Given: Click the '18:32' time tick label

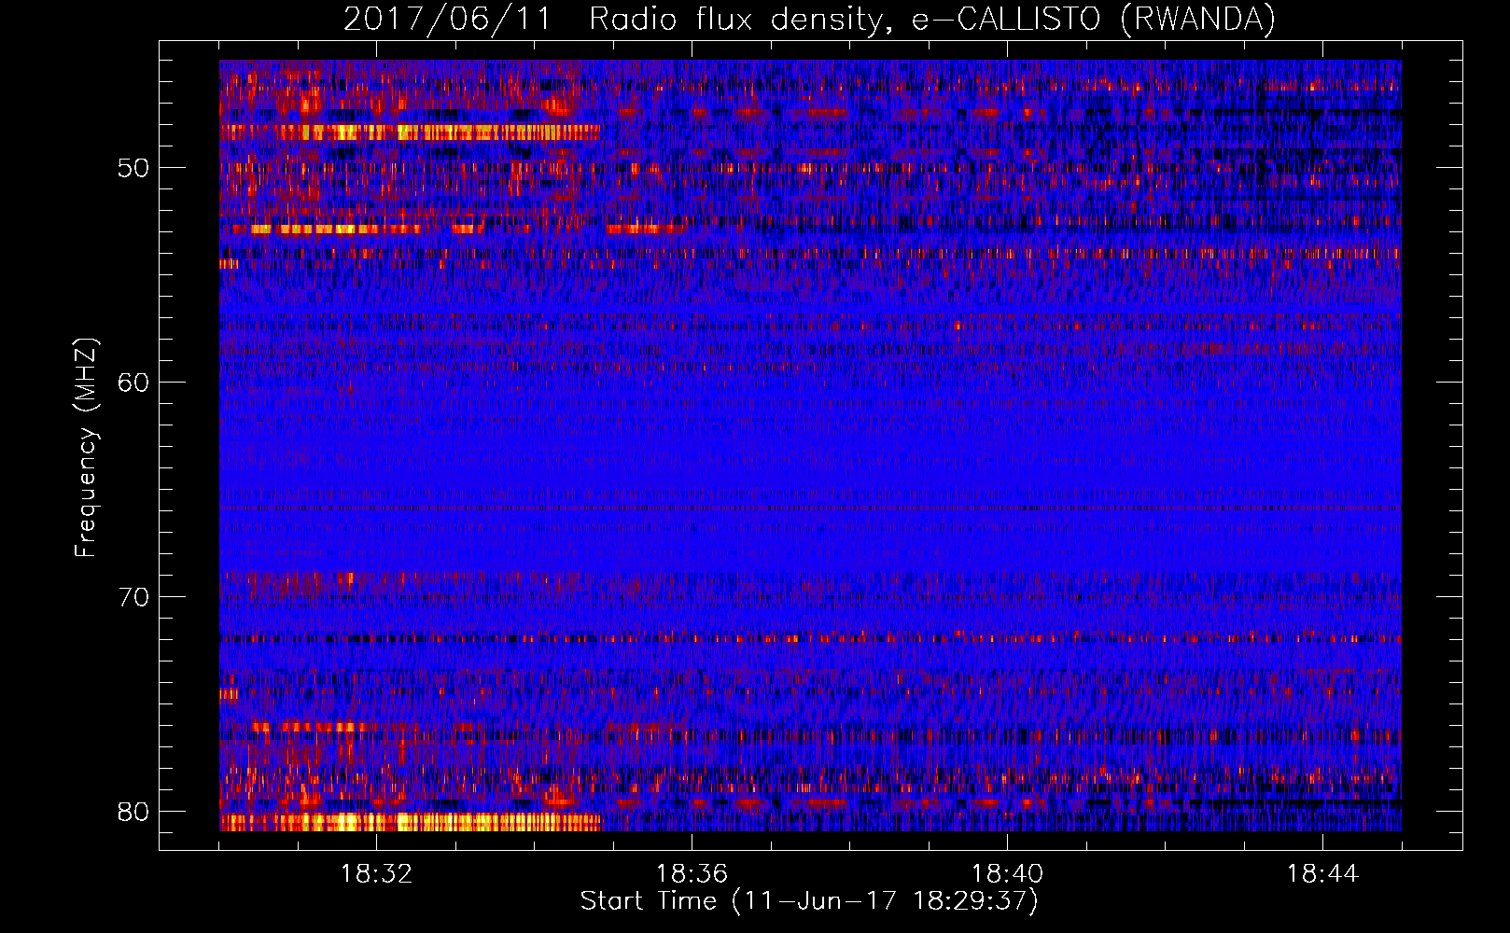Looking at the screenshot, I should (376, 874).
